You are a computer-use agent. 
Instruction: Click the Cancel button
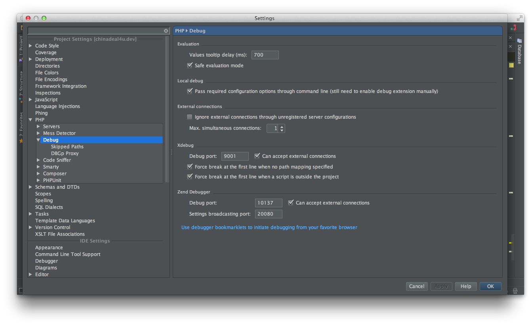tap(416, 286)
